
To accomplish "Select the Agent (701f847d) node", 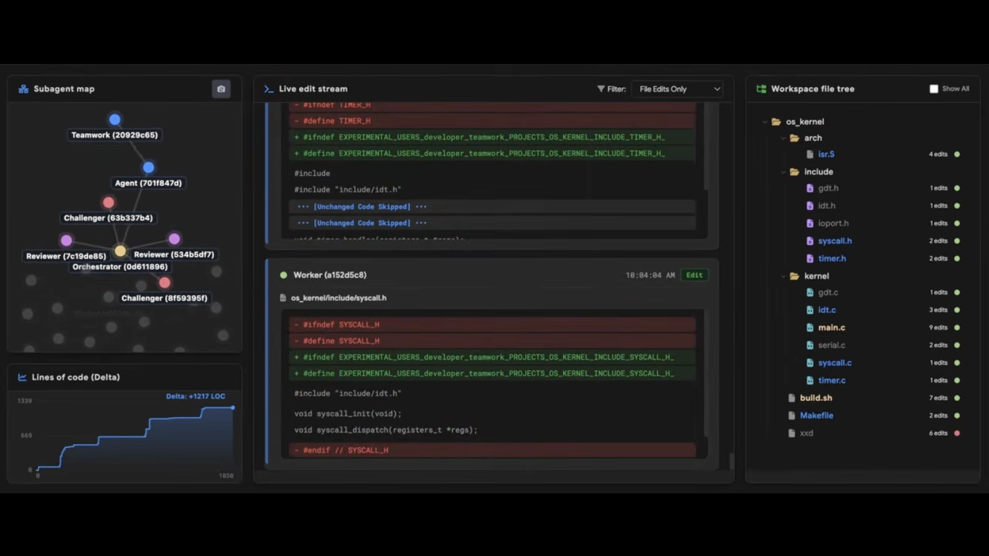I will click(x=148, y=167).
